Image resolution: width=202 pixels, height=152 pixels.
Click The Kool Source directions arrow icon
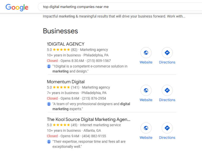[167, 128]
